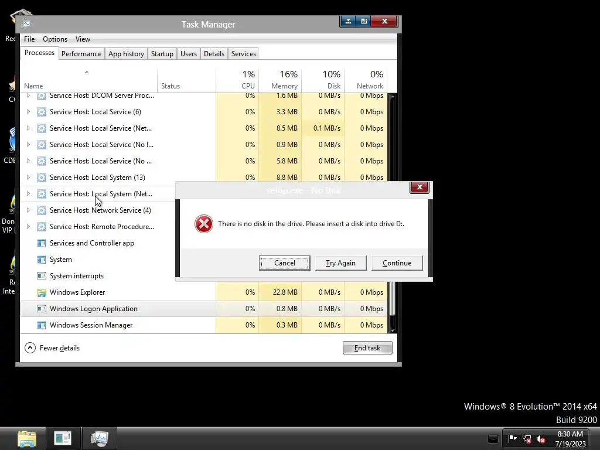600x450 pixels.
Task: Switch to the Services tab
Action: [x=243, y=54]
